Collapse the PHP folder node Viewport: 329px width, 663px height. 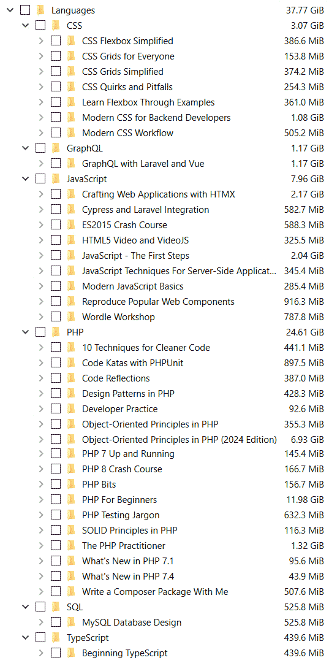(x=25, y=332)
